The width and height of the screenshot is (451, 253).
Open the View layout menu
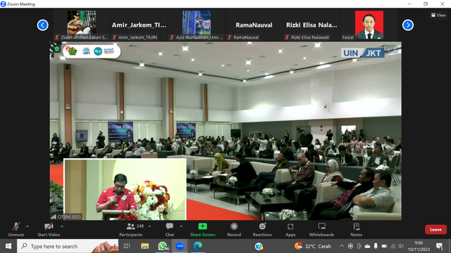pos(438,15)
